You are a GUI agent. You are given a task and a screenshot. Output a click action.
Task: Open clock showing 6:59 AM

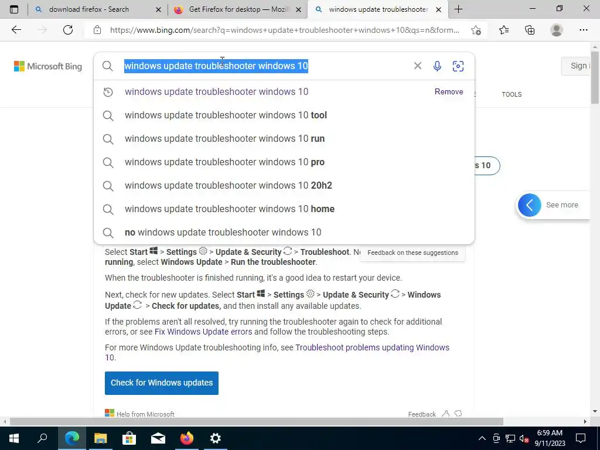550,438
